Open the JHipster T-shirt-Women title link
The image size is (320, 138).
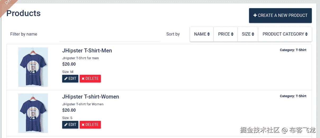coord(91,97)
